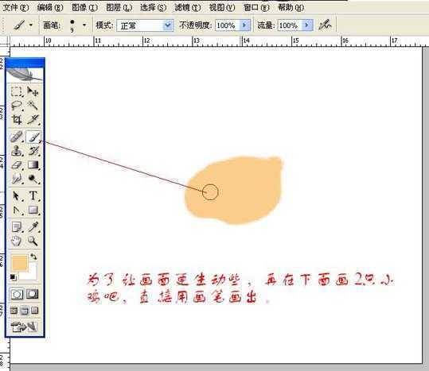Swap foreground and background colors
This screenshot has height=371, width=429.
coord(33,257)
